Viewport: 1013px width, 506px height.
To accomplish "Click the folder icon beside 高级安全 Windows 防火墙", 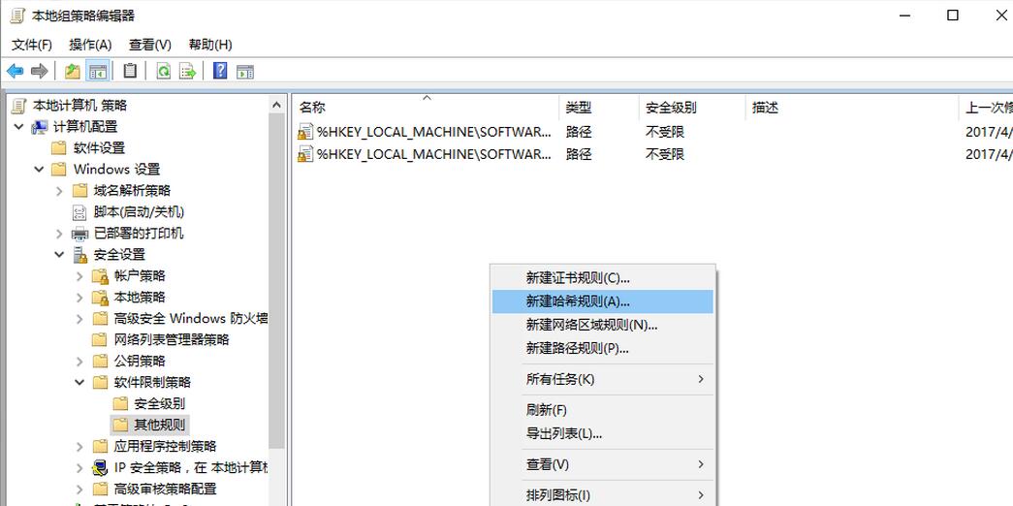I will (x=100, y=319).
